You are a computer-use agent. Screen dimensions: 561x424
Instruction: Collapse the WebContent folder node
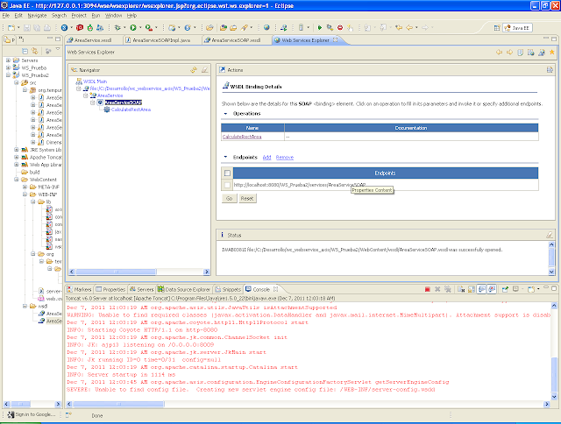coord(17,180)
